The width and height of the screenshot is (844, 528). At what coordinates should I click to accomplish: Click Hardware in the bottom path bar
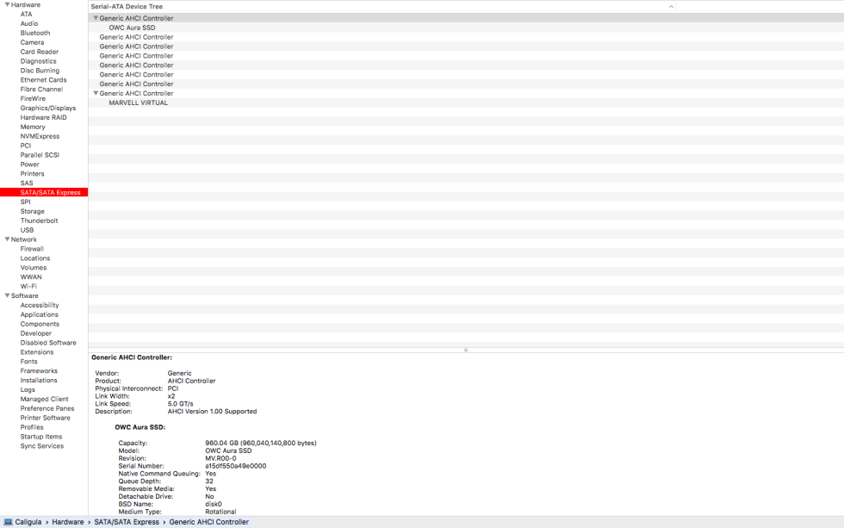point(67,522)
